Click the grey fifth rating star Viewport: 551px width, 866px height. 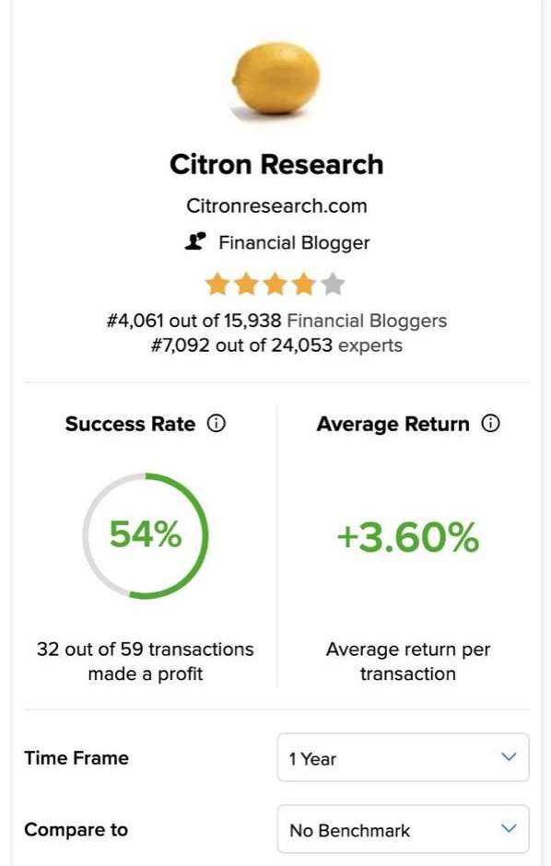(333, 285)
